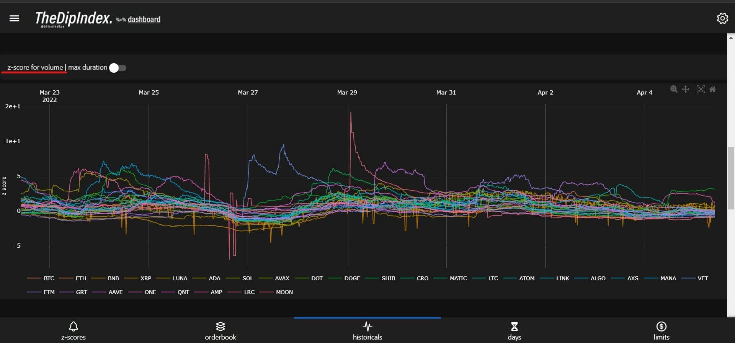The width and height of the screenshot is (735, 343).
Task: Toggle the MOON legend entry
Action: (x=284, y=292)
